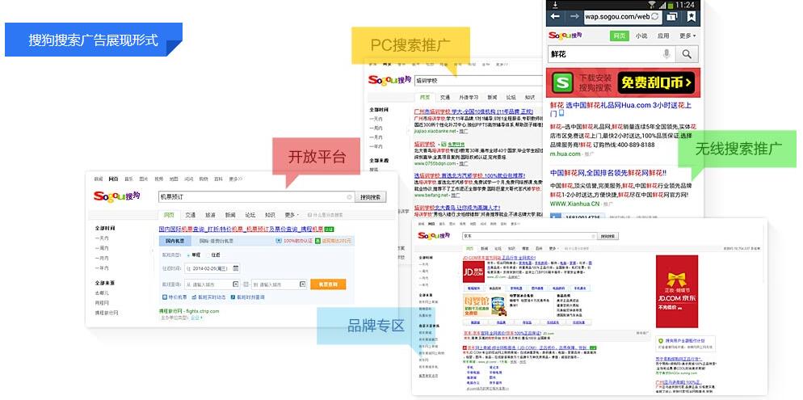Tap the magnifier search button beside 鲜花

[x=687, y=54]
